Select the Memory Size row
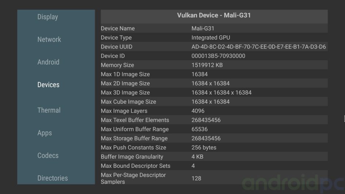Viewport: 345px width, 194px height. [214, 65]
